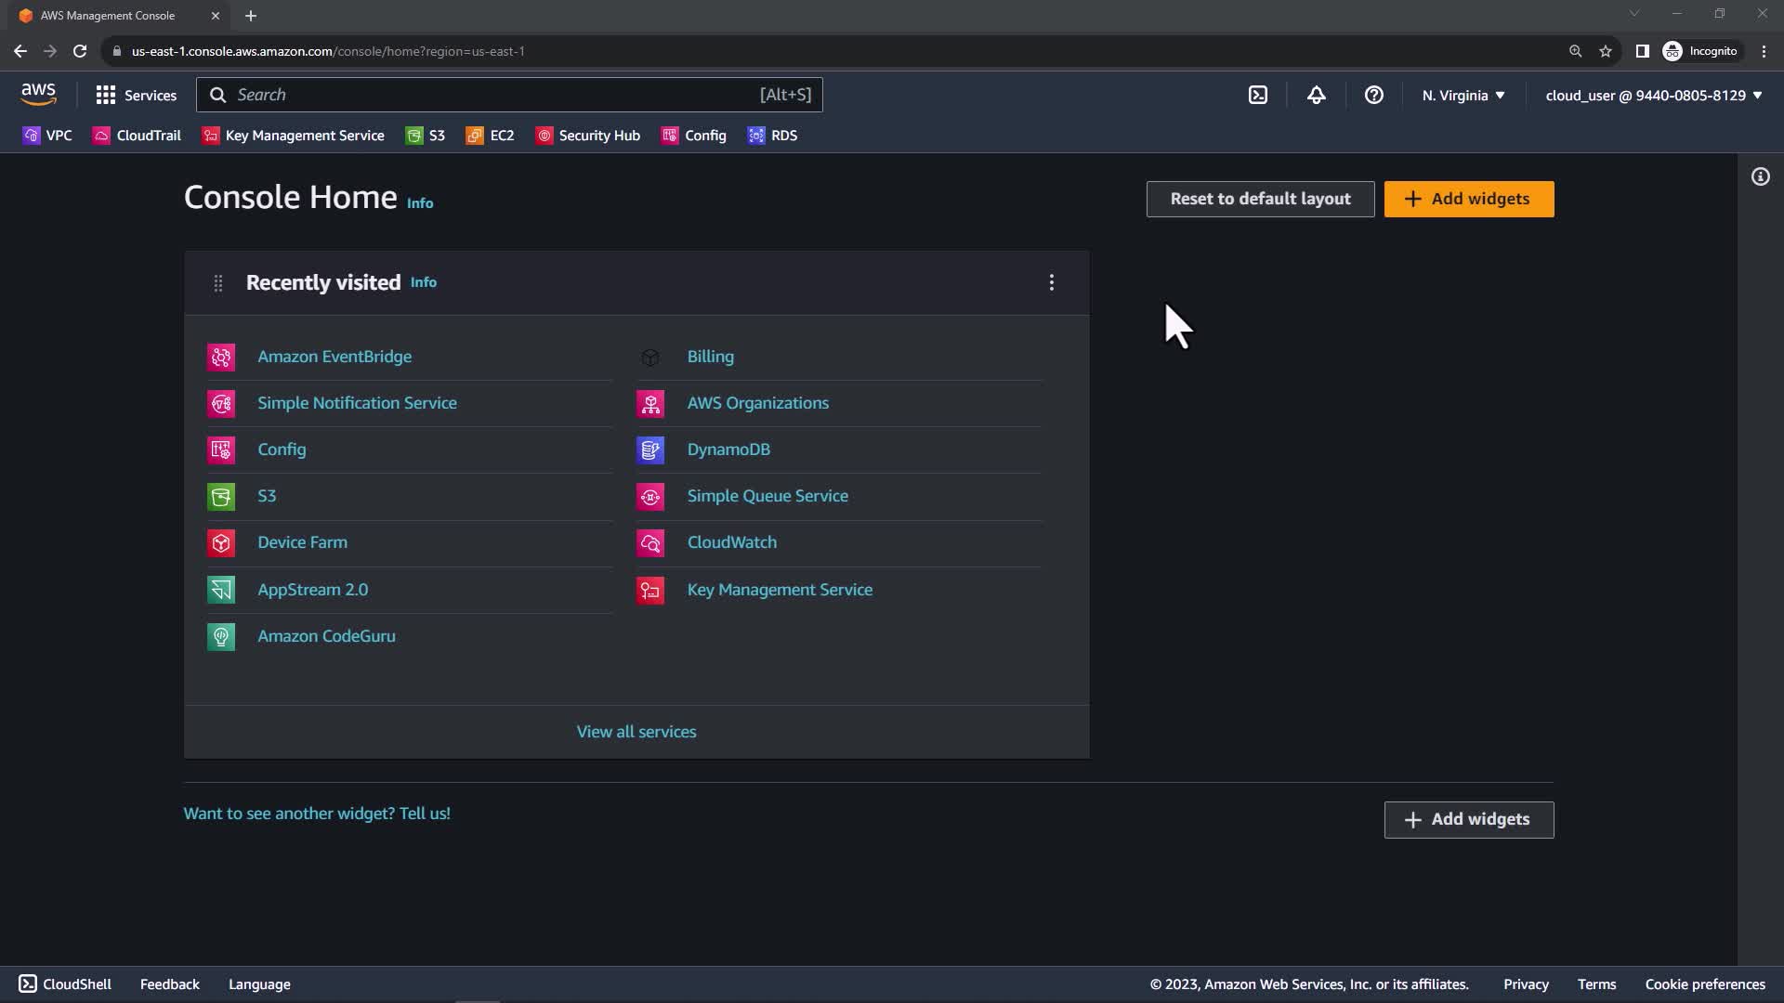Expand the cloud_user account dropdown
This screenshot has height=1003, width=1784.
[x=1653, y=96]
